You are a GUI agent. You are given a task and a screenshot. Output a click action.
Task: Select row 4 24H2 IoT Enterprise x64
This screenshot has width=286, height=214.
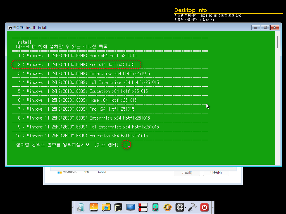pyautogui.click(x=89, y=82)
